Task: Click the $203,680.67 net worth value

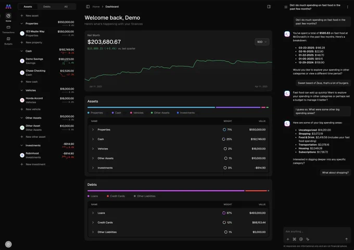Action: (104, 42)
